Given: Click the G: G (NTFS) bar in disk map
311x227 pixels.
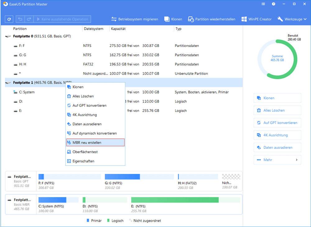Looking at the screenshot, I should 139,177.
